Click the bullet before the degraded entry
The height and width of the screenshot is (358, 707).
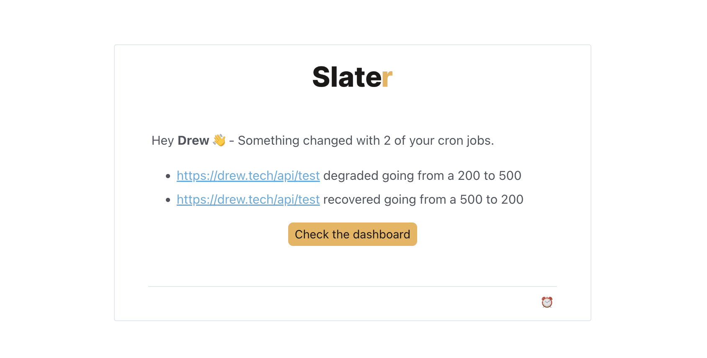[x=168, y=176]
